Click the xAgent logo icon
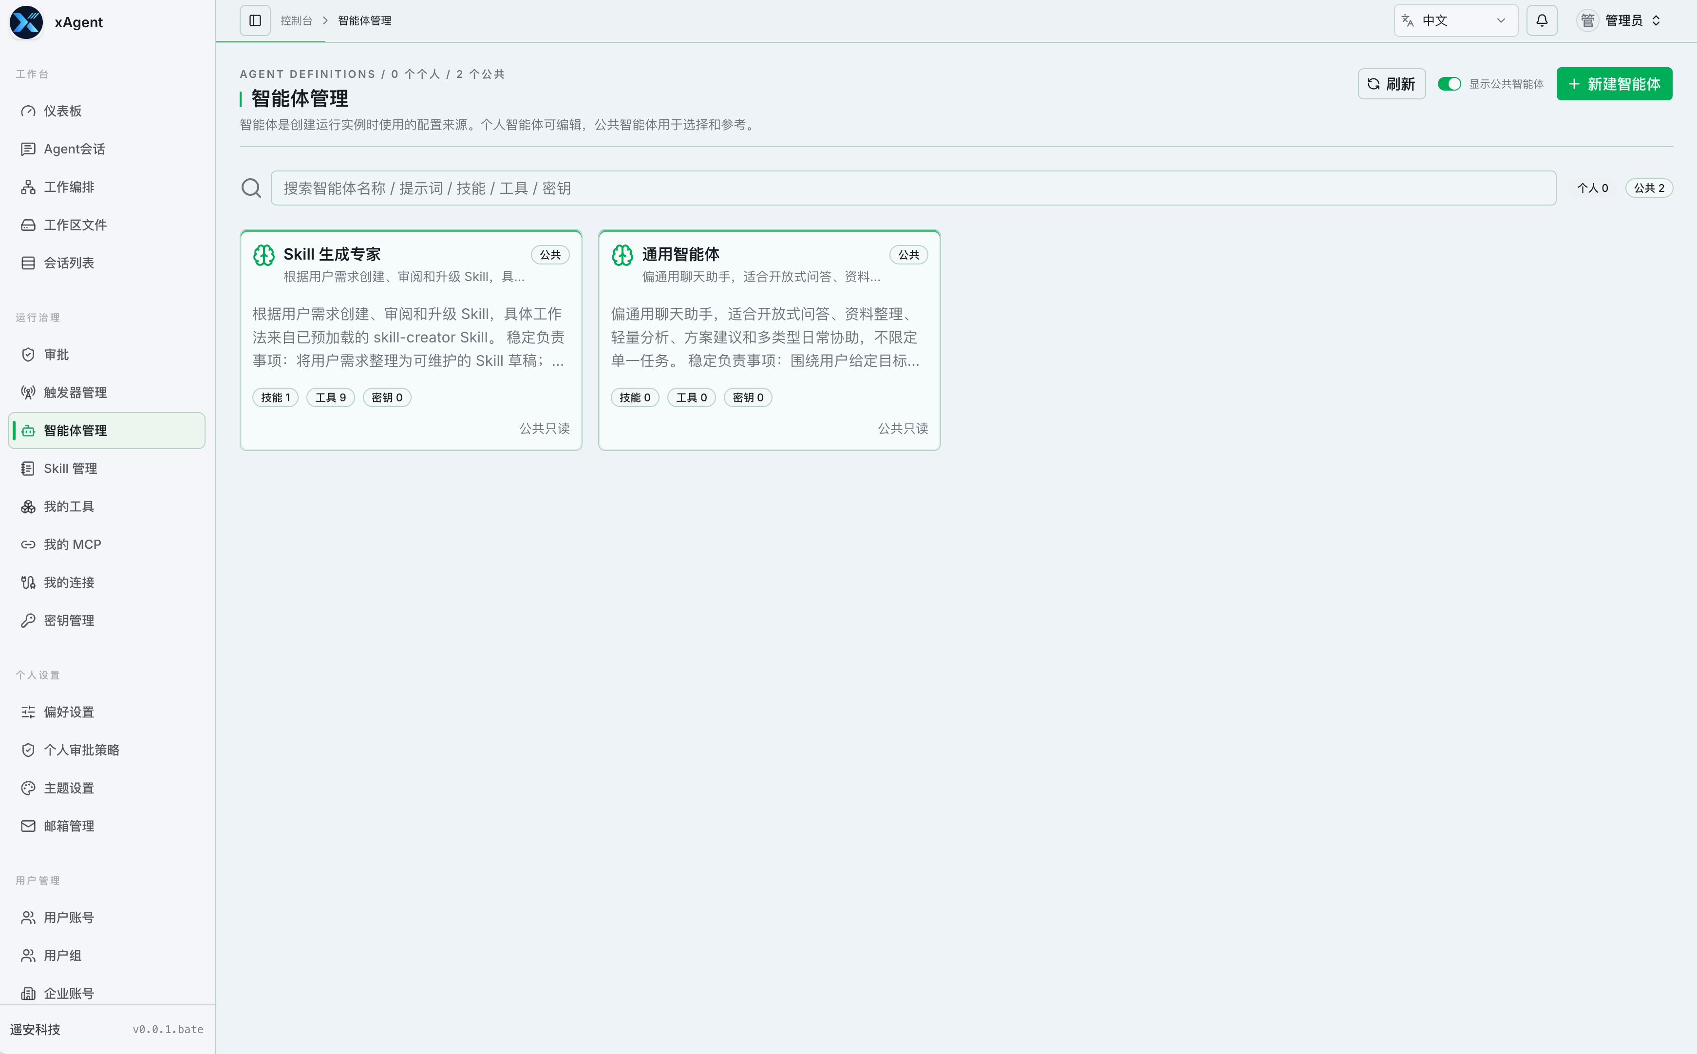The image size is (1697, 1054). click(x=26, y=22)
